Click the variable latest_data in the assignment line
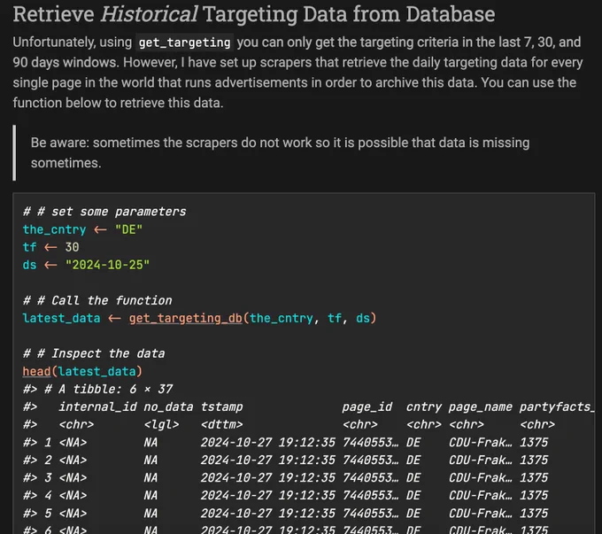The width and height of the screenshot is (602, 534). point(61,318)
